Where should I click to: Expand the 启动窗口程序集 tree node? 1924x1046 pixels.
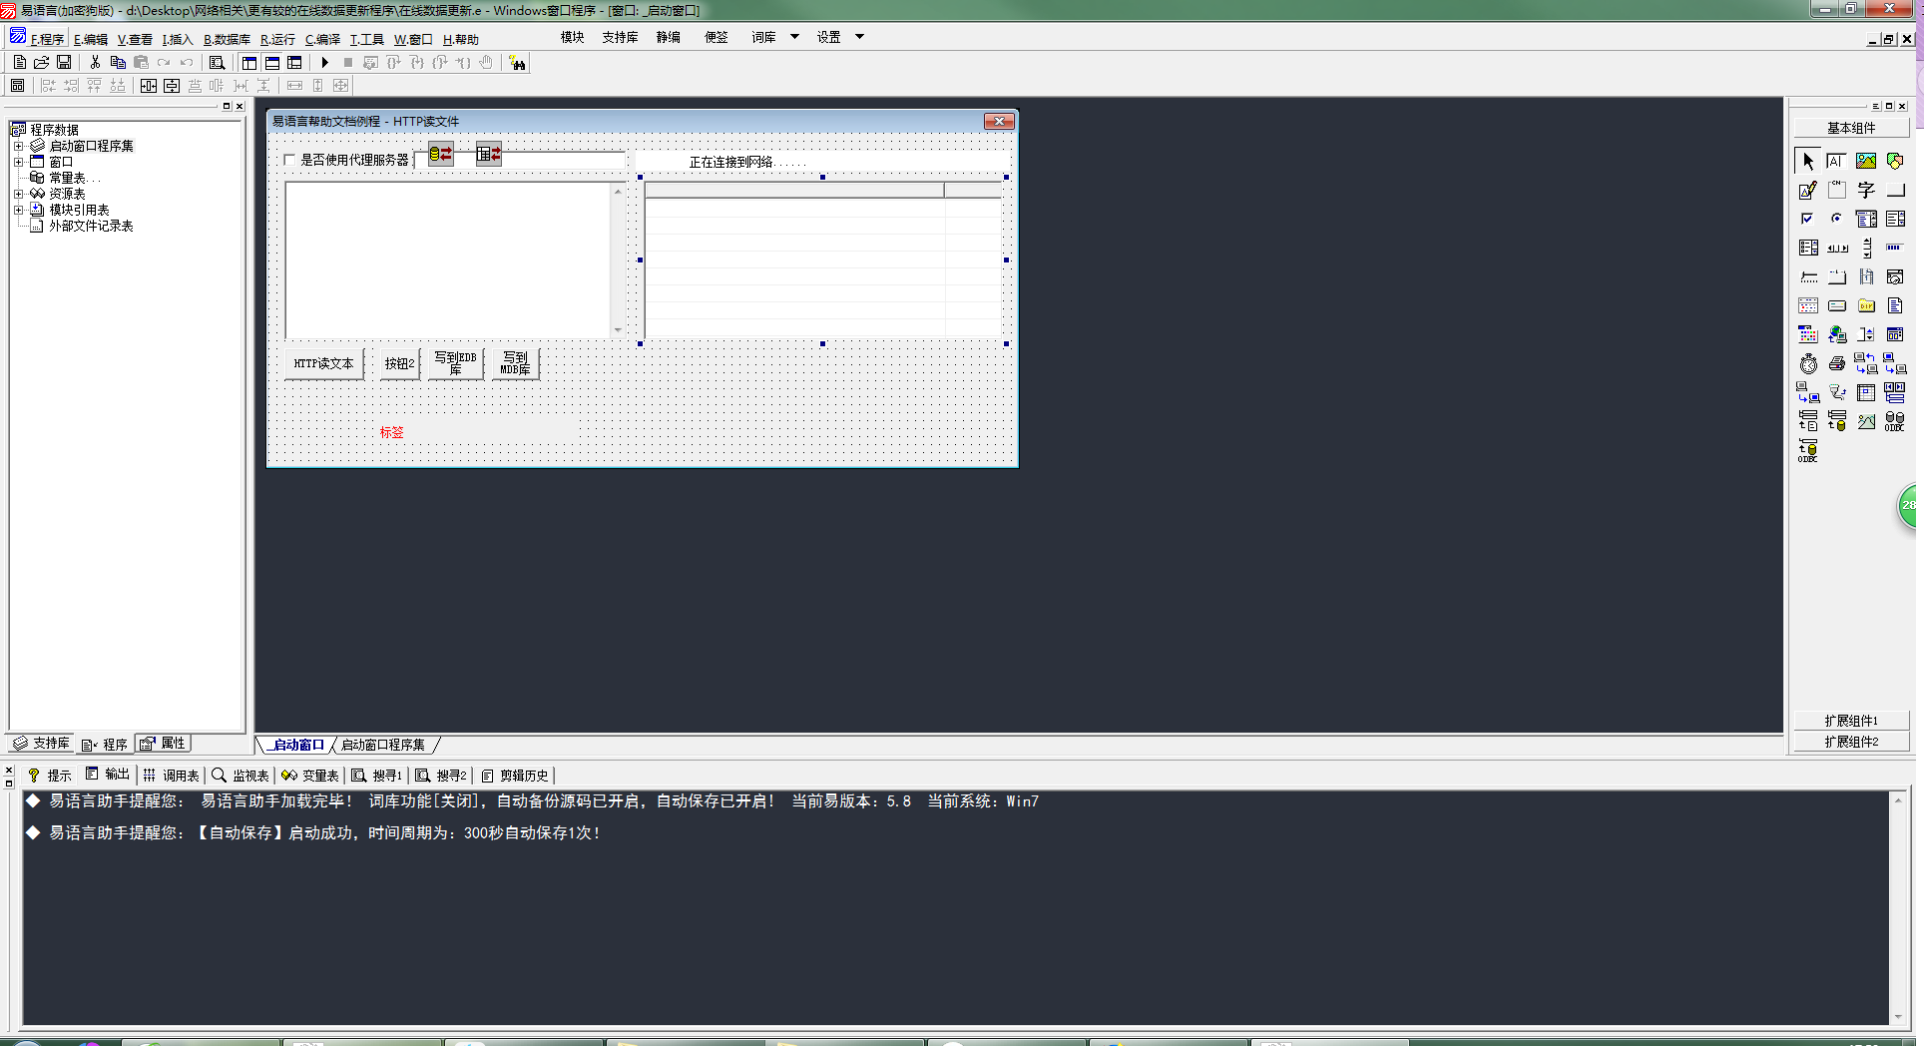(18, 146)
